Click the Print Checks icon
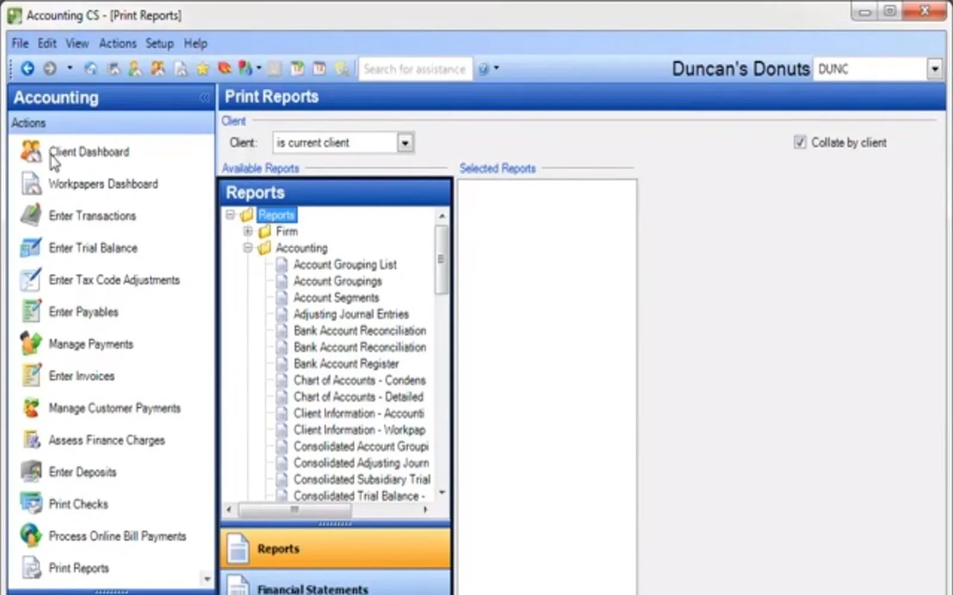Viewport: 953px width, 595px height. coord(30,504)
